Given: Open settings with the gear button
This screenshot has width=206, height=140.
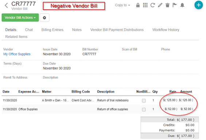Looking at the screenshot, I should tap(44, 18).
